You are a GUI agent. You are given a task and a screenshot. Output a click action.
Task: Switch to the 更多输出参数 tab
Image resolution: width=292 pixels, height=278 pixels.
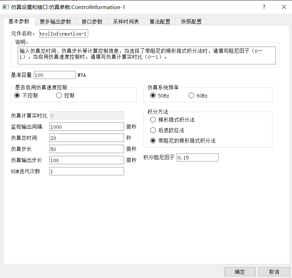pos(55,22)
